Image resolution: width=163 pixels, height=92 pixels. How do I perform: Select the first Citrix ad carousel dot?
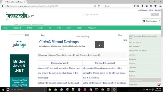click(x=61, y=49)
